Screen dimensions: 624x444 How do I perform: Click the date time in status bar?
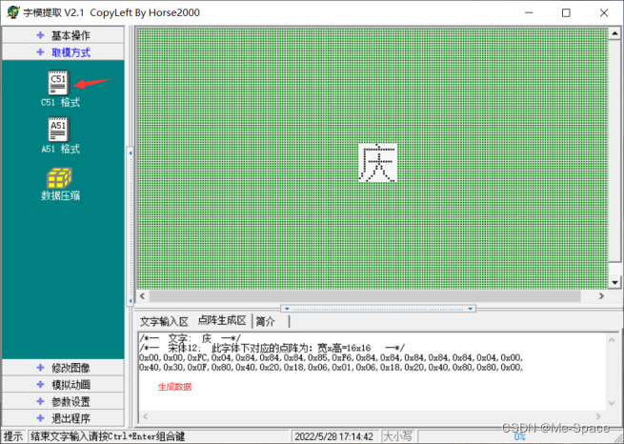[x=333, y=436]
